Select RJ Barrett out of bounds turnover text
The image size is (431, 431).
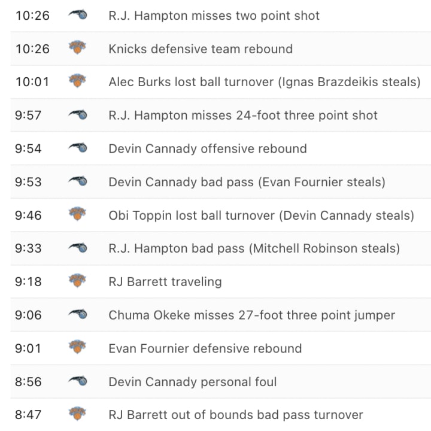(x=236, y=415)
